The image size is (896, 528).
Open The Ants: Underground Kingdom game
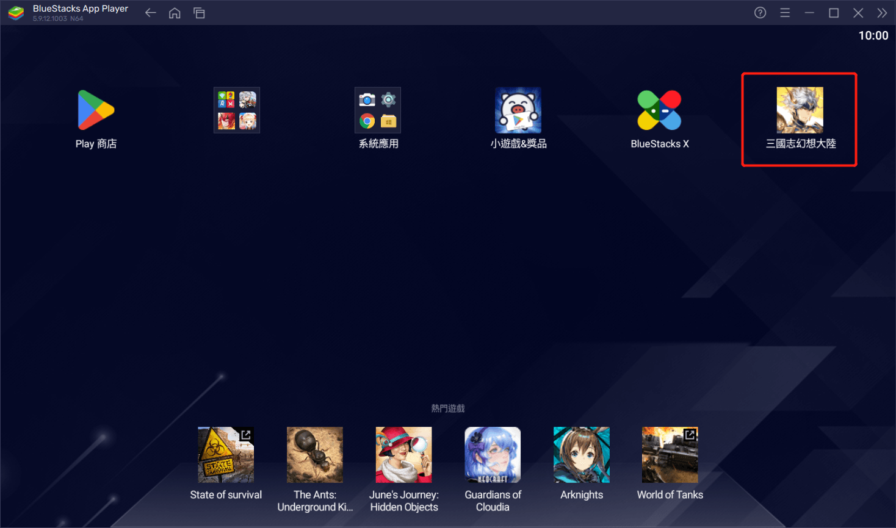[x=315, y=455]
